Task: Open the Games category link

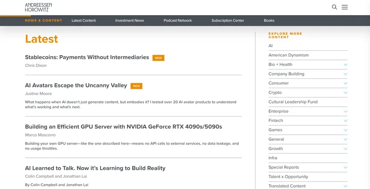Action: point(275,130)
